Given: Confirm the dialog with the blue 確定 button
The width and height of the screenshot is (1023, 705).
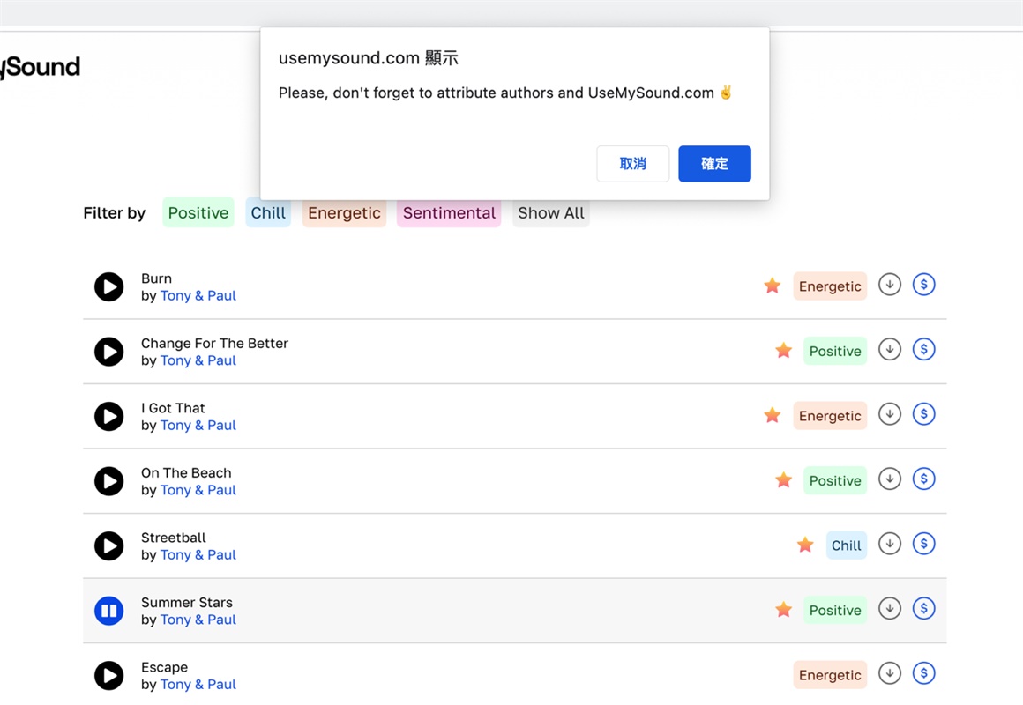Looking at the screenshot, I should pyautogui.click(x=714, y=164).
